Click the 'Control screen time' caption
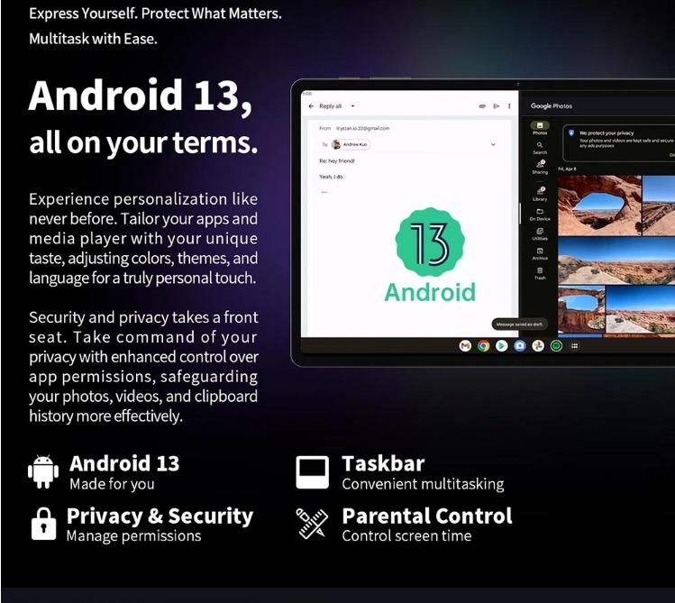 [x=406, y=536]
